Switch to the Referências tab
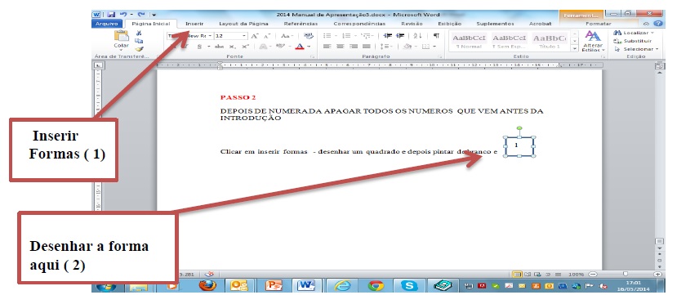Viewport: 677px width, 295px height. point(301,24)
